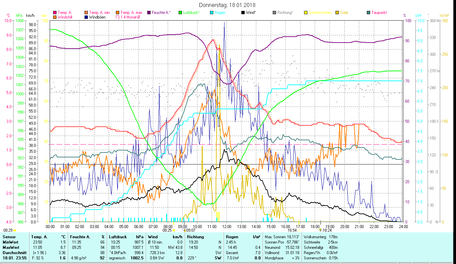Click the Temp. A. max color swatch
The image size is (456, 264).
point(118,13)
